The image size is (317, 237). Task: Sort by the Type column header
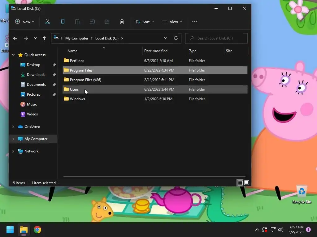(x=193, y=51)
